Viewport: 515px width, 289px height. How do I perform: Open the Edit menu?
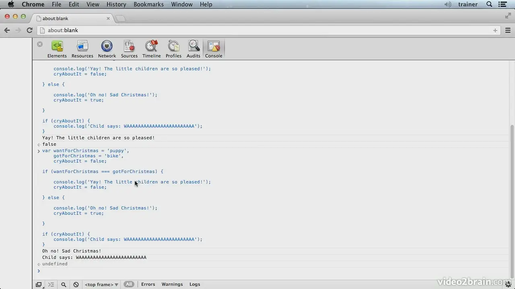(74, 4)
